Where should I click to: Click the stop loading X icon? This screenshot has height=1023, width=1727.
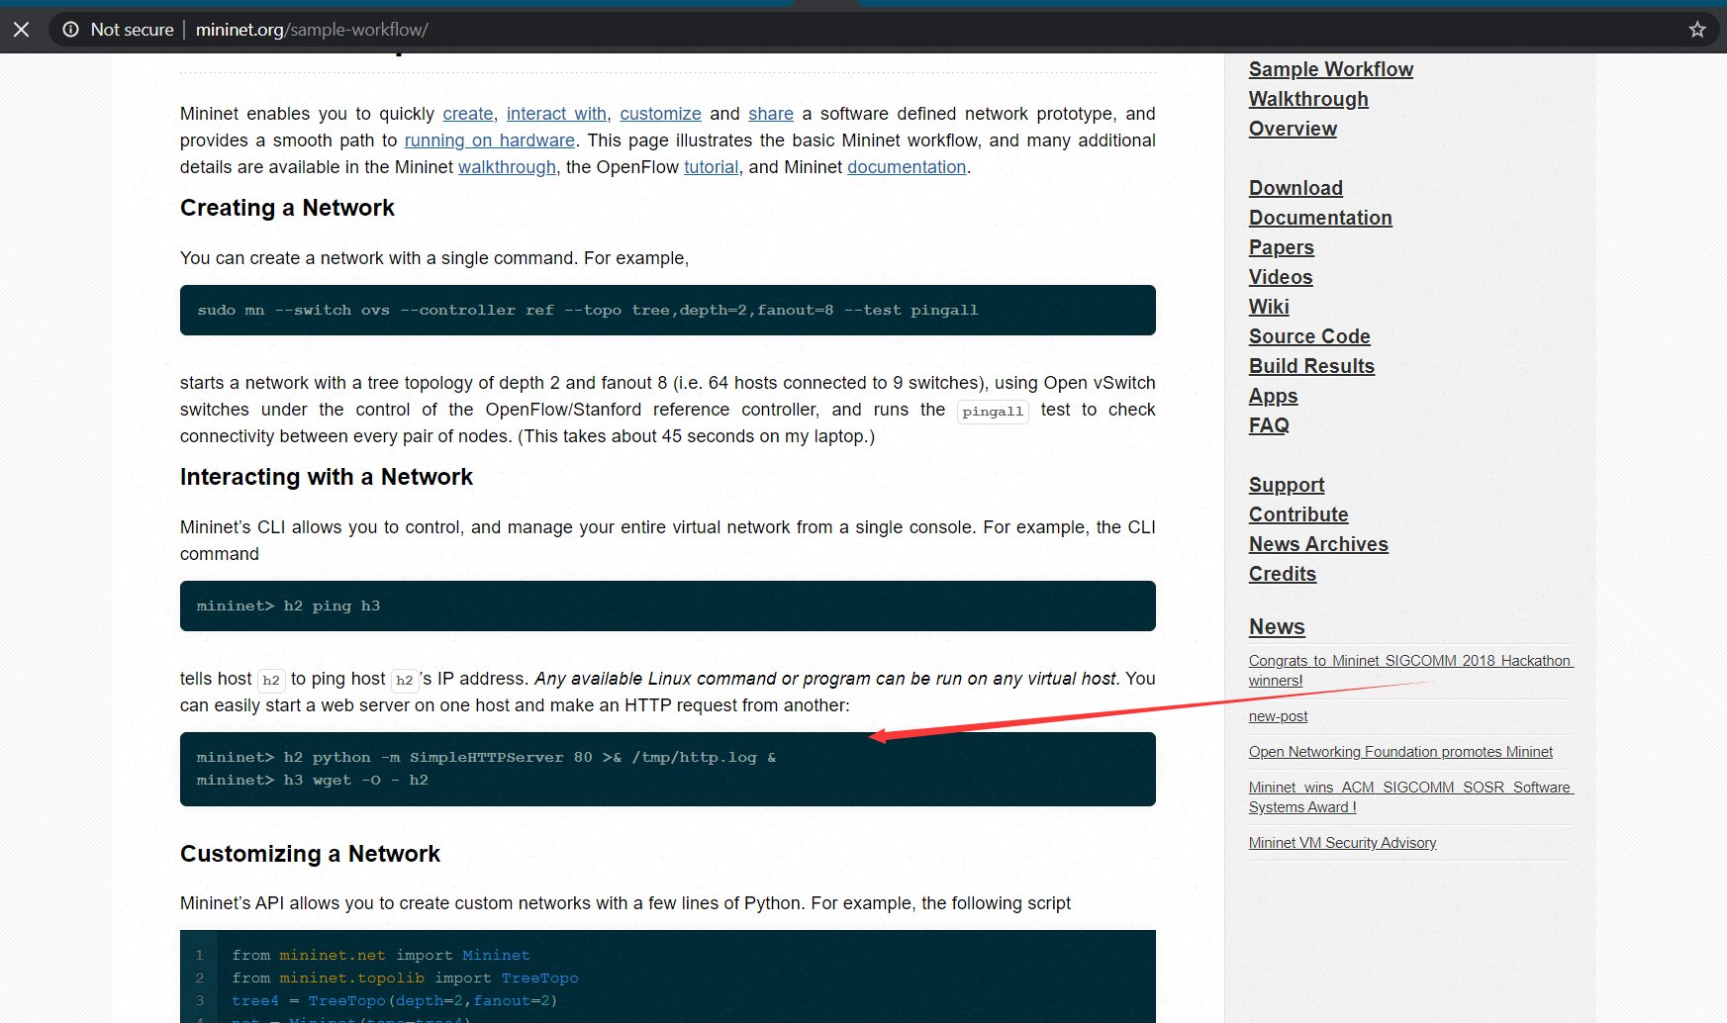tap(22, 30)
